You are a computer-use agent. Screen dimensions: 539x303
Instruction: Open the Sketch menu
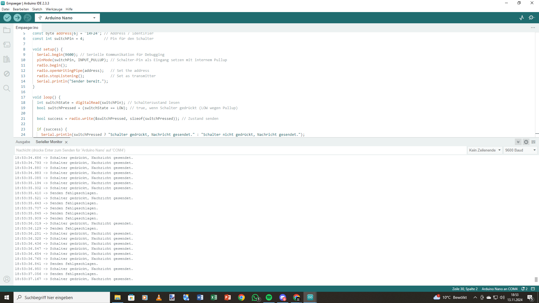pyautogui.click(x=37, y=9)
